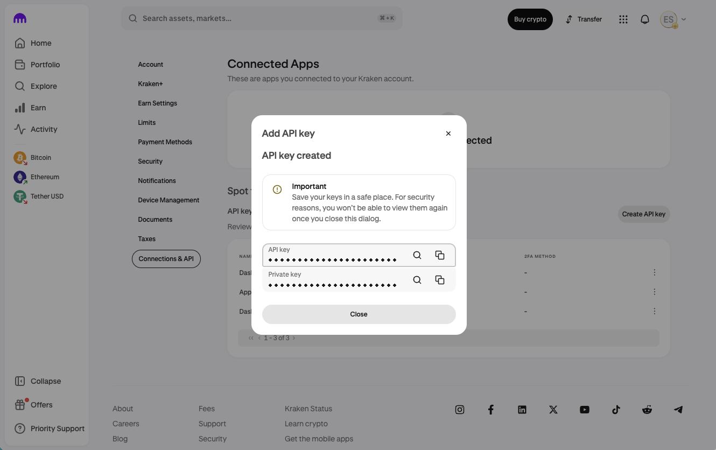Open Portfolio in the sidebar

(x=37, y=65)
